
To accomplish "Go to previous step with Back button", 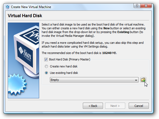I will 93,106.
